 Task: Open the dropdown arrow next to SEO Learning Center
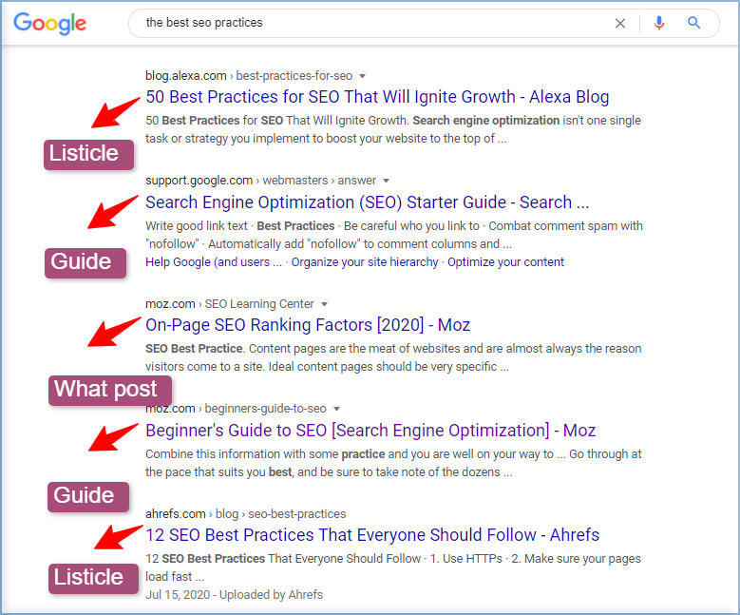(x=324, y=304)
